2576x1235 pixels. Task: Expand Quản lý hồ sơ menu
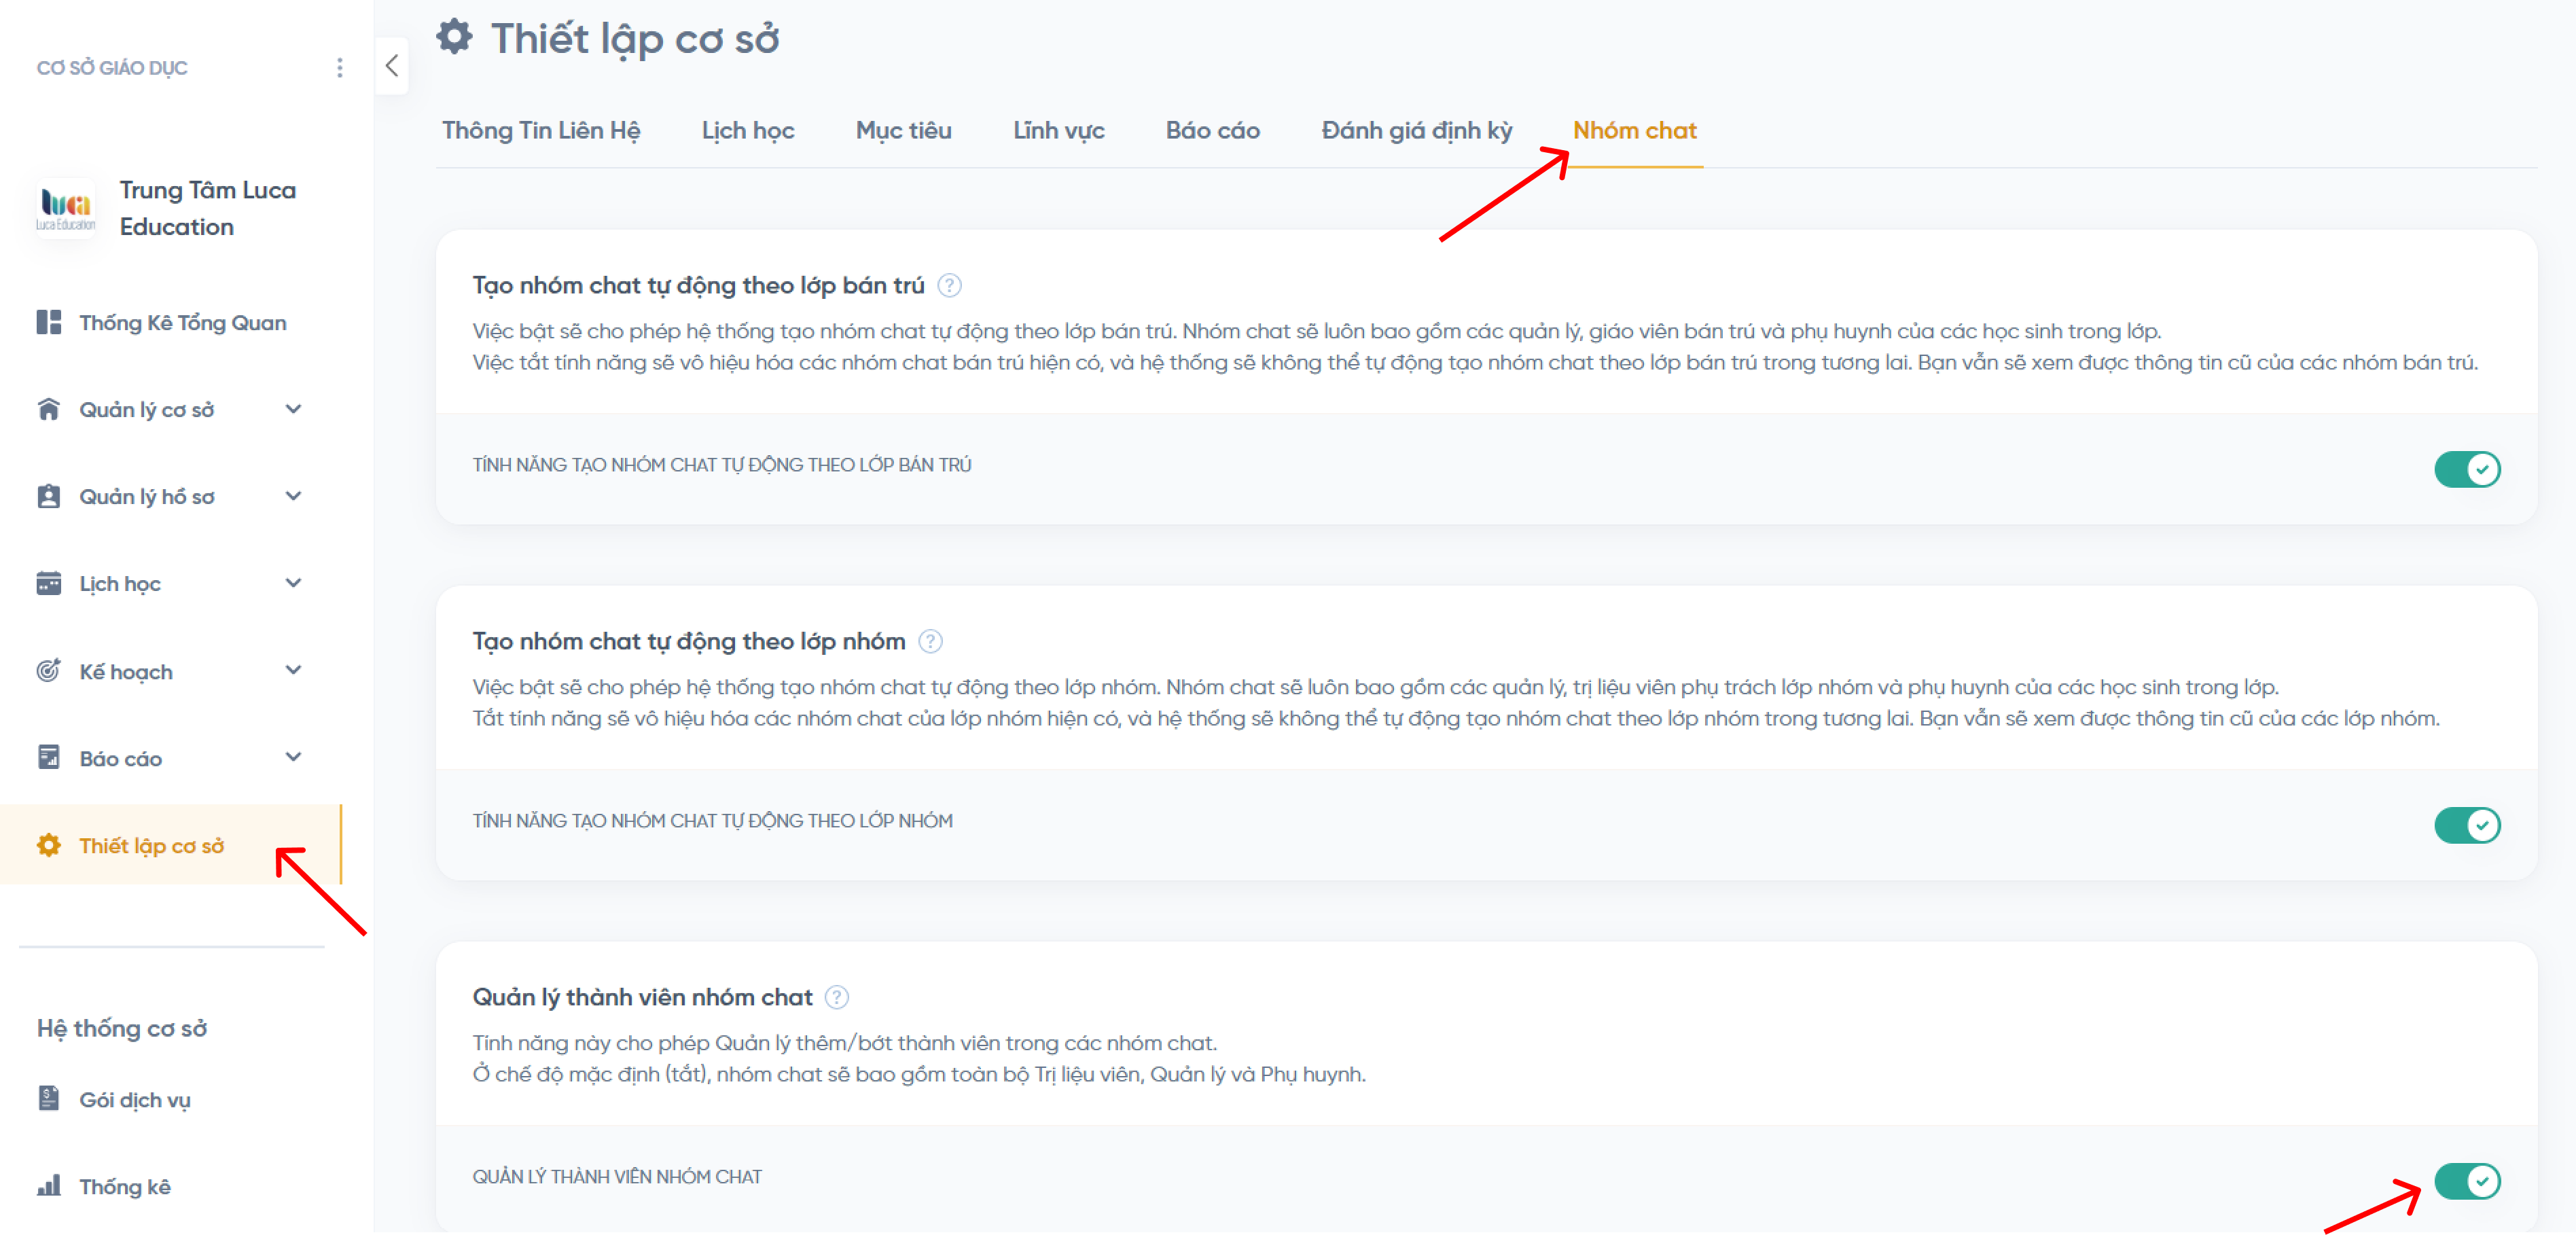(293, 496)
